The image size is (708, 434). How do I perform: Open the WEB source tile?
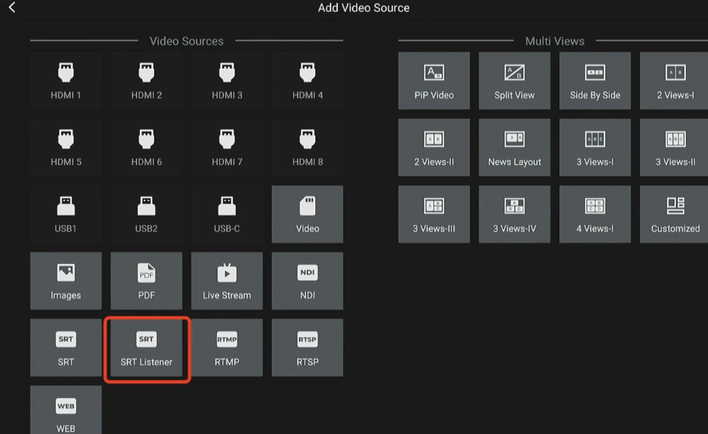tap(66, 411)
